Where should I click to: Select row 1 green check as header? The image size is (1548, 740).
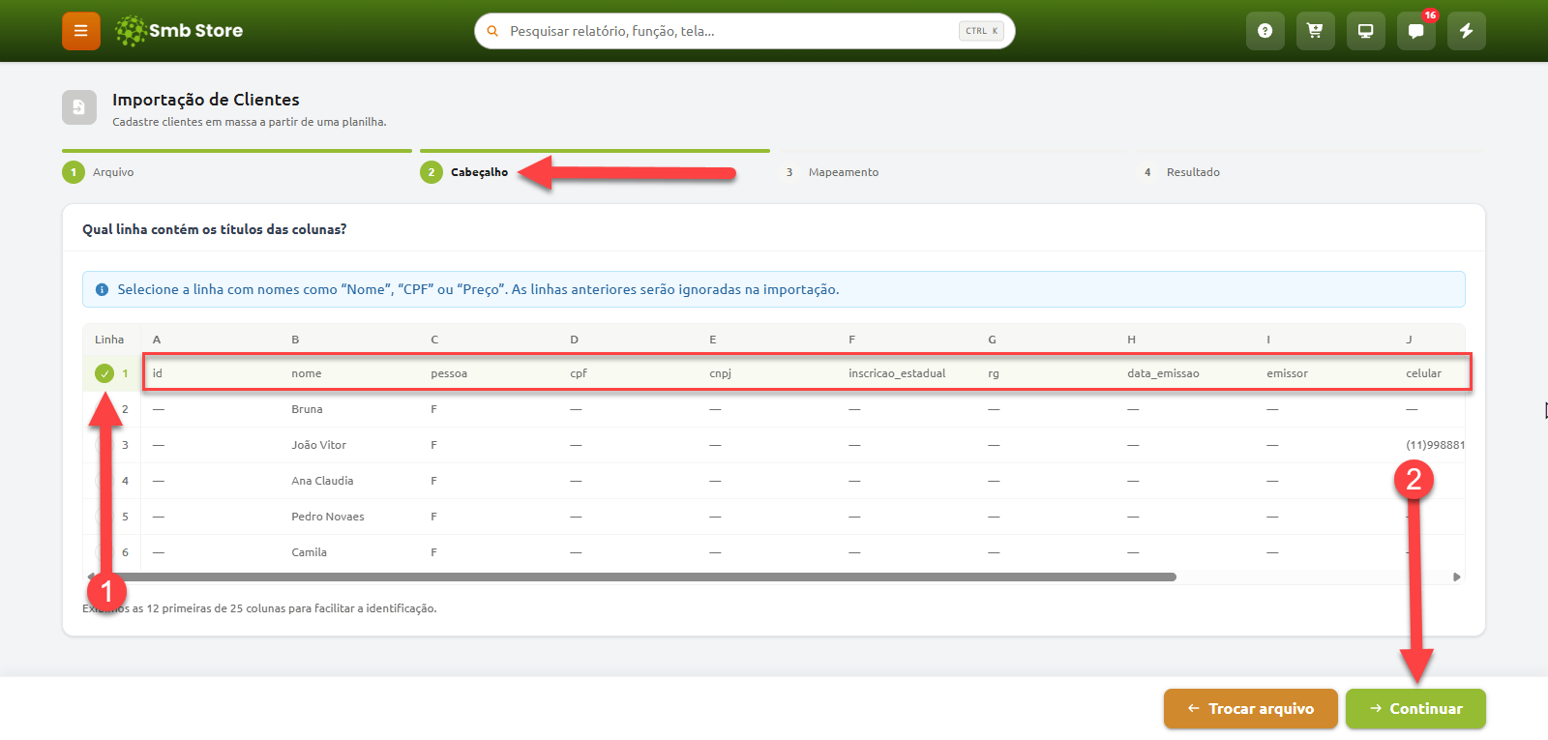point(104,373)
